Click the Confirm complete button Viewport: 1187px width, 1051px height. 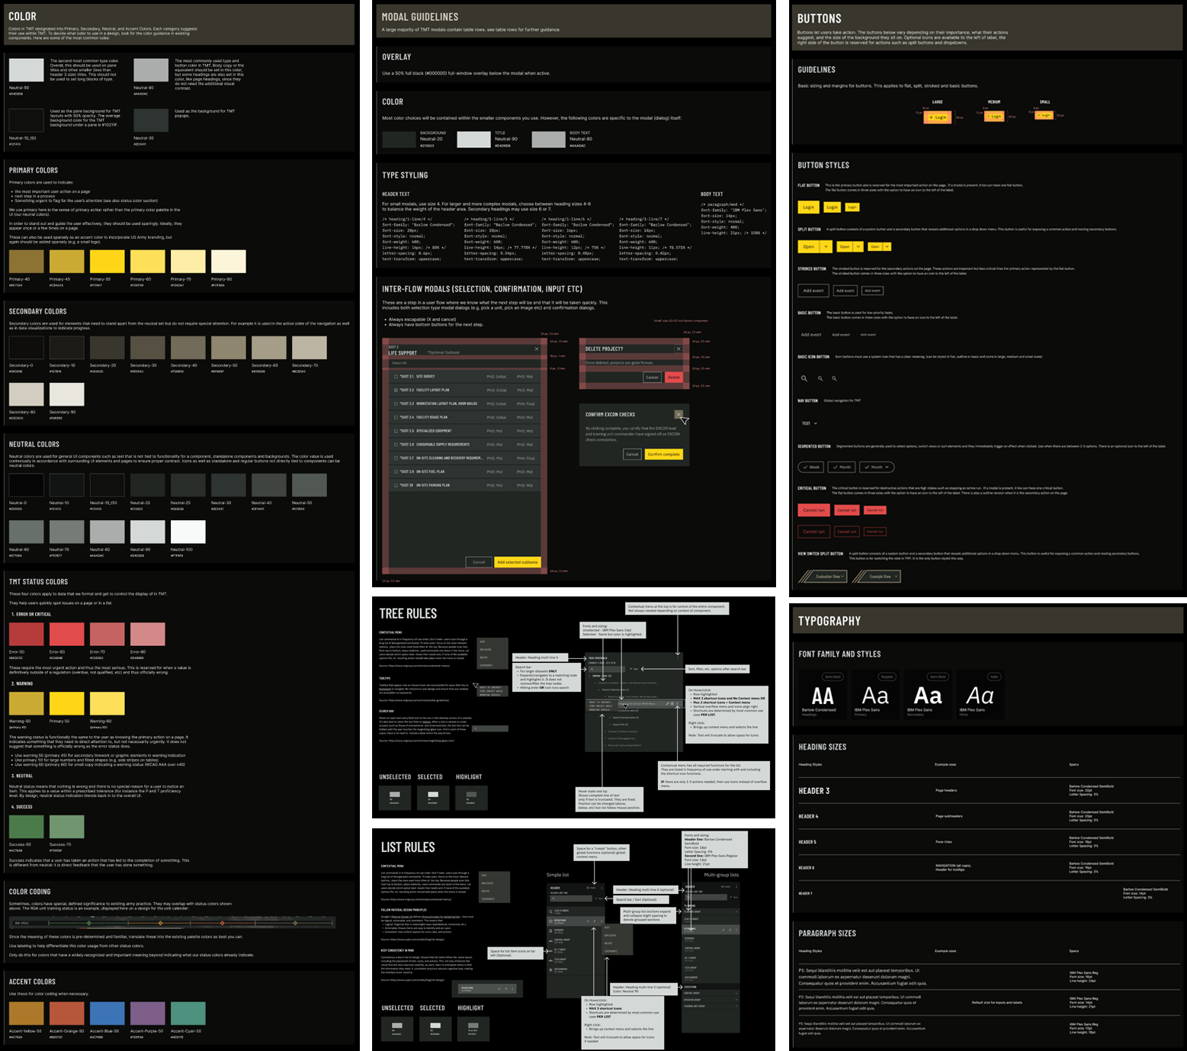[x=664, y=454]
